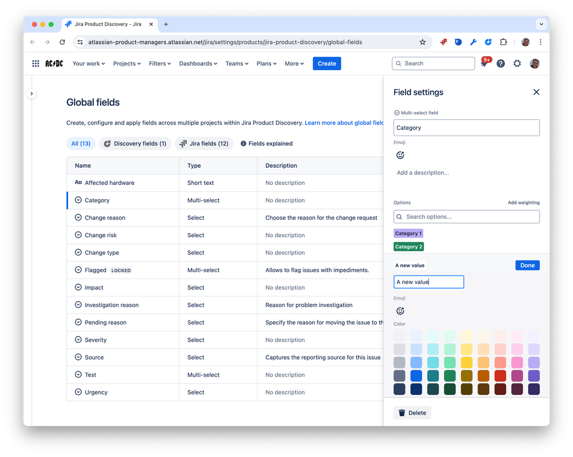Choose the dark green color swatch
Viewport: 573px width, 457px height.
pyautogui.click(x=450, y=389)
